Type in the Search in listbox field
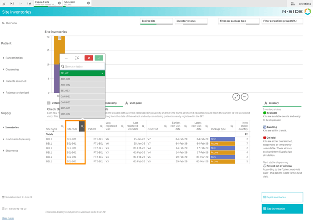Screen dimensions: 313x221 tap(84, 66)
